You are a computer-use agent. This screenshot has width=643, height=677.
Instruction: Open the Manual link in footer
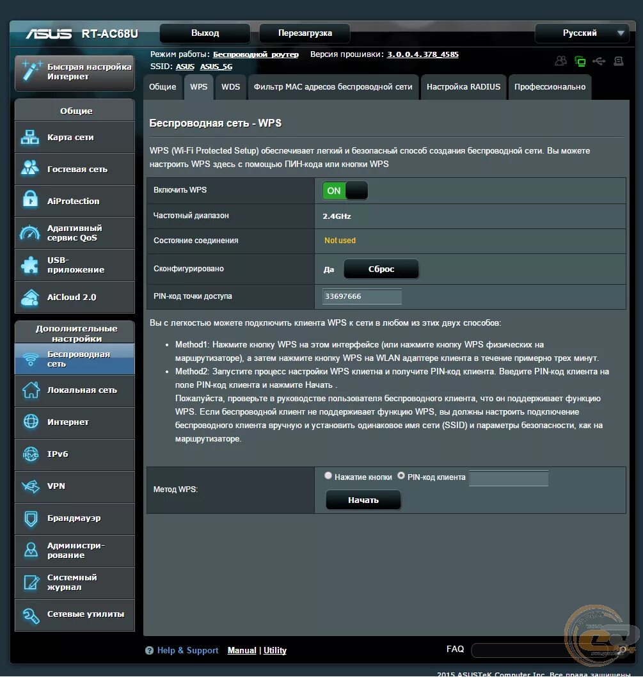[x=242, y=650]
